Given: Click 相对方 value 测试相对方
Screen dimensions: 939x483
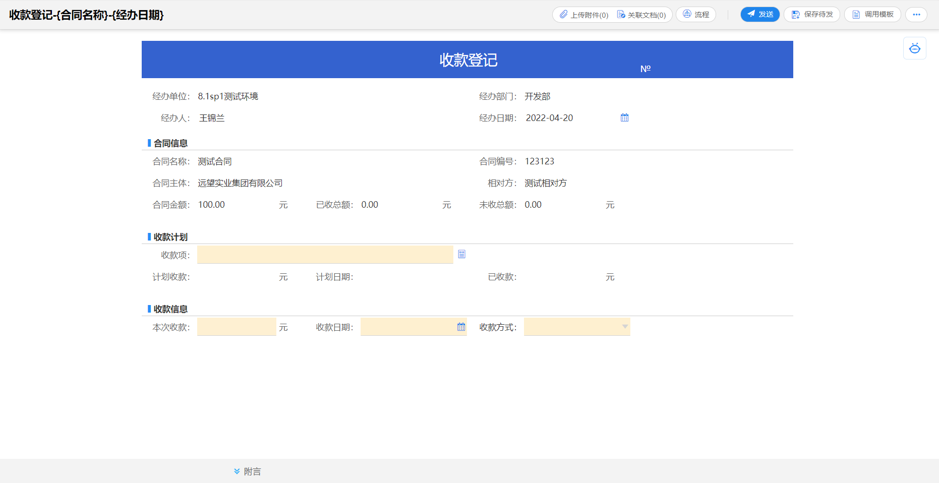Looking at the screenshot, I should tap(546, 183).
